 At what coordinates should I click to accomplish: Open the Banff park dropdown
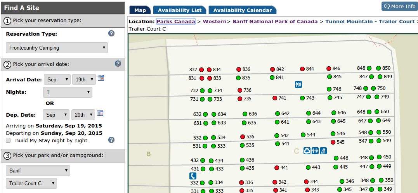pyautogui.click(x=38, y=171)
